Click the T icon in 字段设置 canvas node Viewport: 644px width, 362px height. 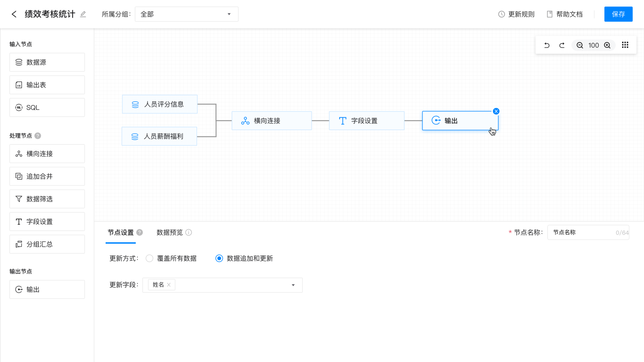click(x=343, y=121)
